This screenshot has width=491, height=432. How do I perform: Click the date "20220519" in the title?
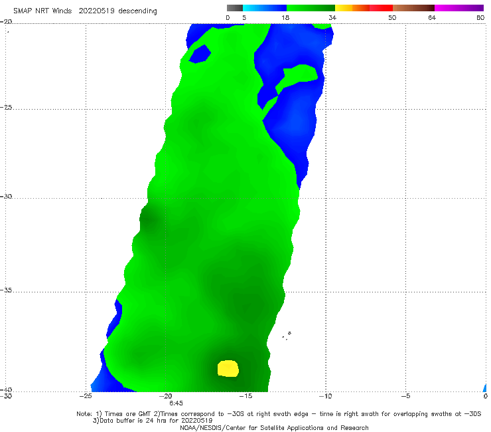(x=96, y=11)
